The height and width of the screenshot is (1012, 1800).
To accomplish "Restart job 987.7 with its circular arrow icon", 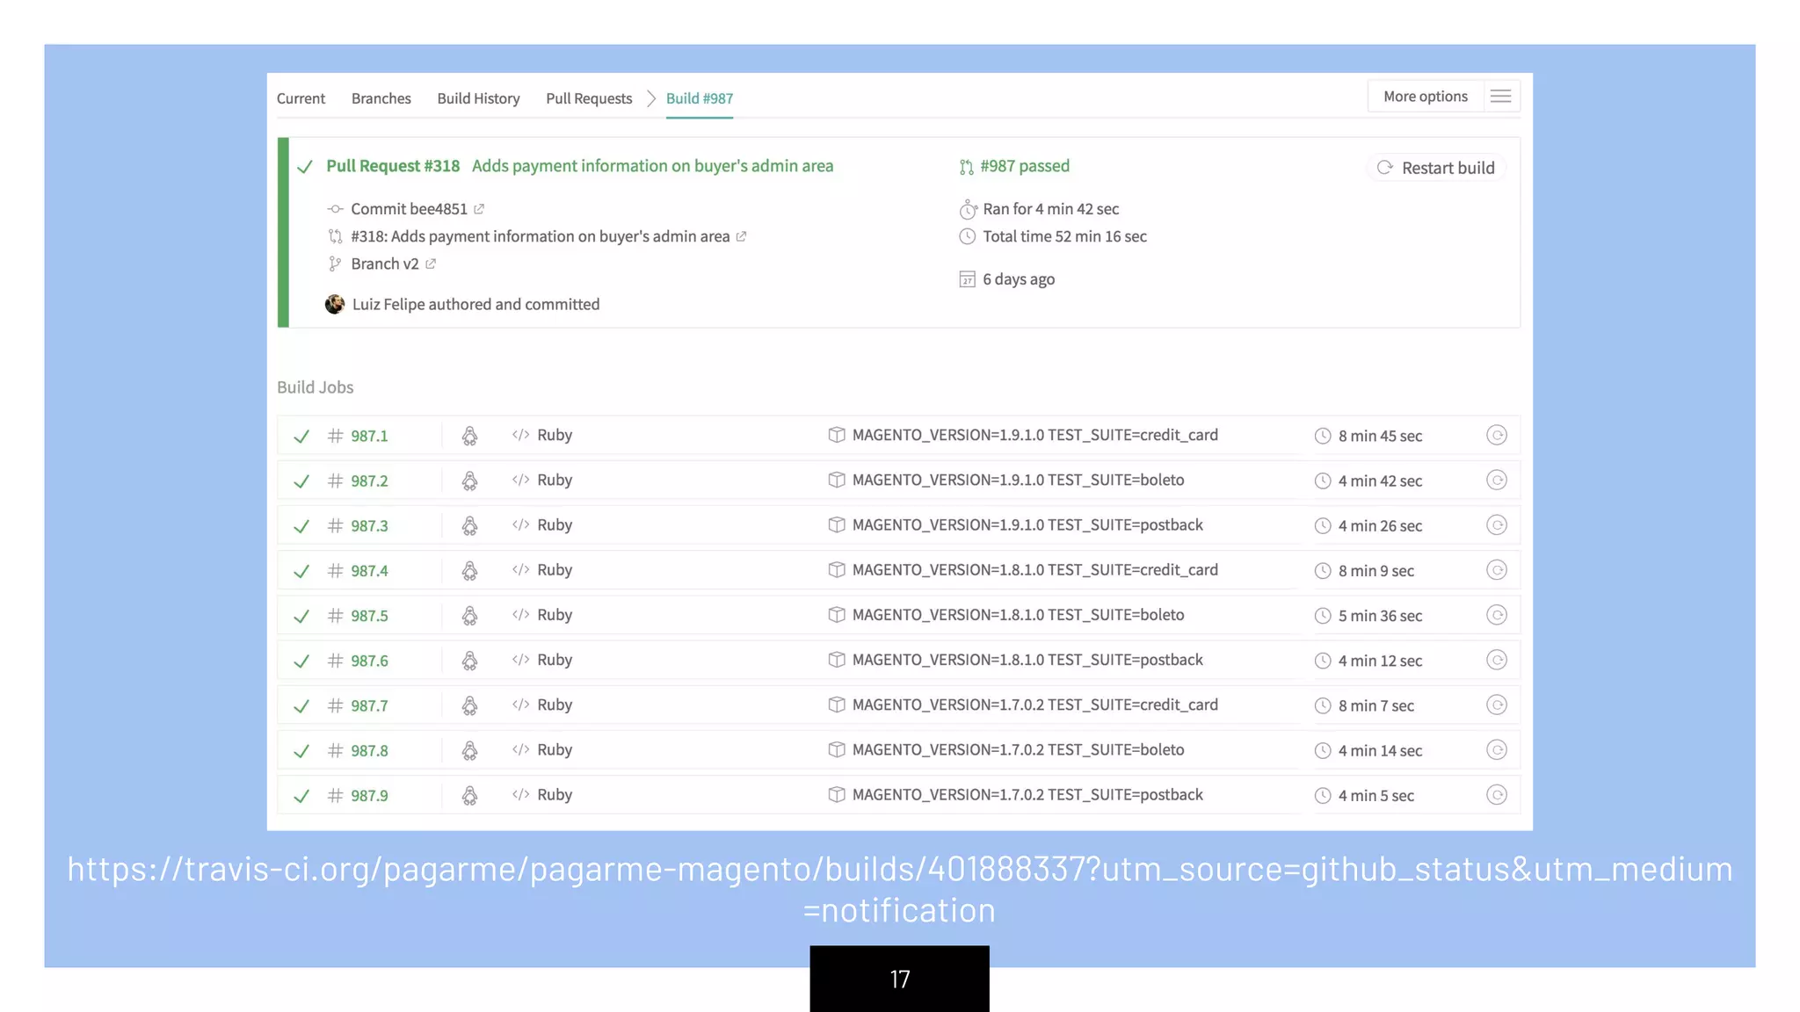I will click(1497, 705).
